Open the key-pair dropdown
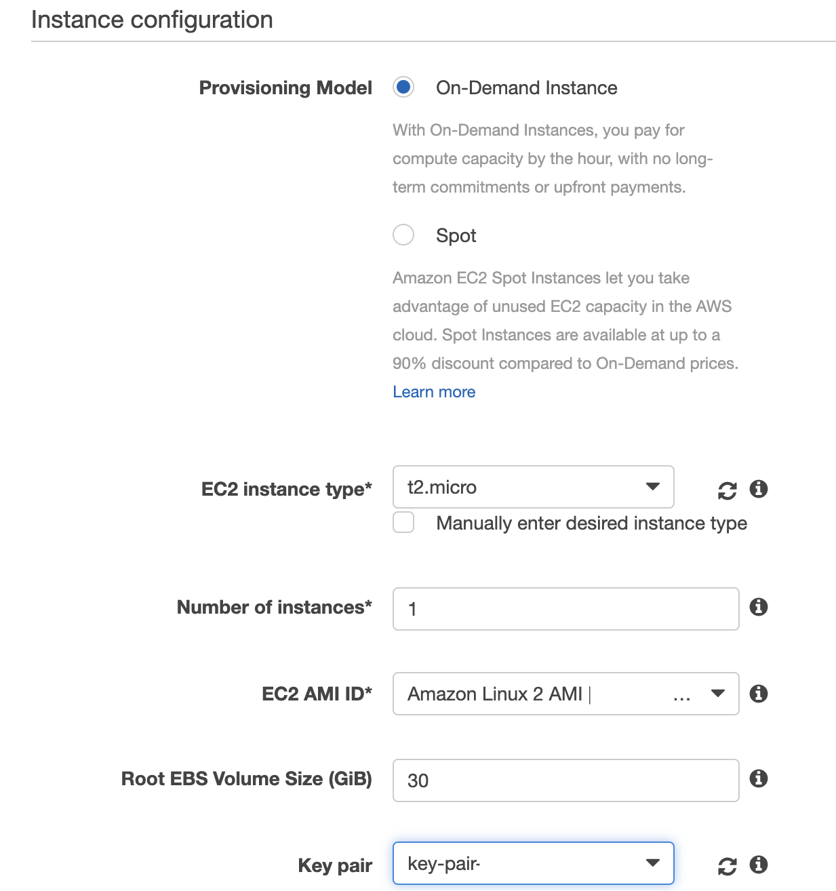 pos(533,863)
